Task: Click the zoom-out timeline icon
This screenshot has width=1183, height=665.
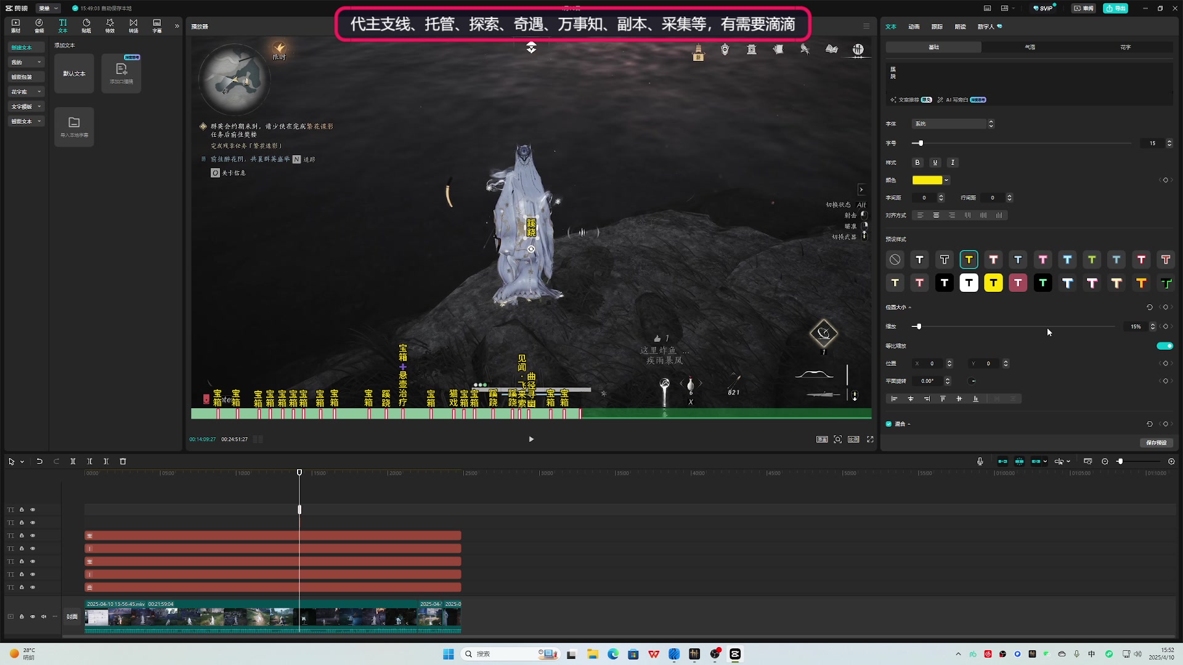Action: (x=1105, y=461)
